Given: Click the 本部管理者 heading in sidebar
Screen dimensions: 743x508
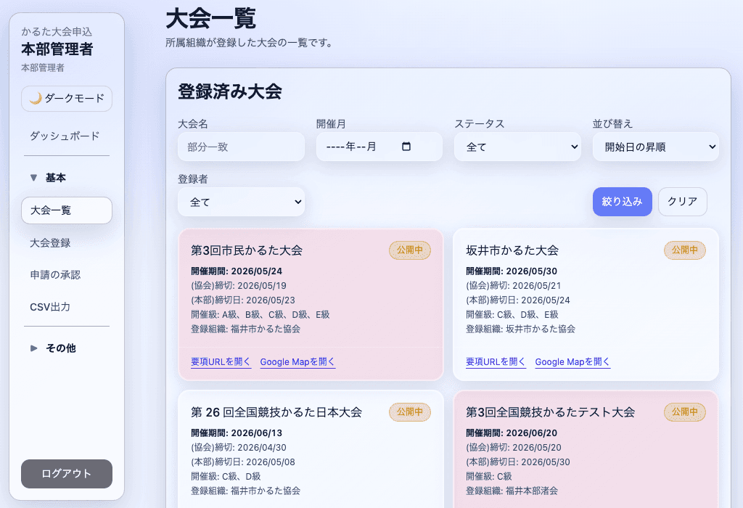Looking at the screenshot, I should tap(57, 49).
